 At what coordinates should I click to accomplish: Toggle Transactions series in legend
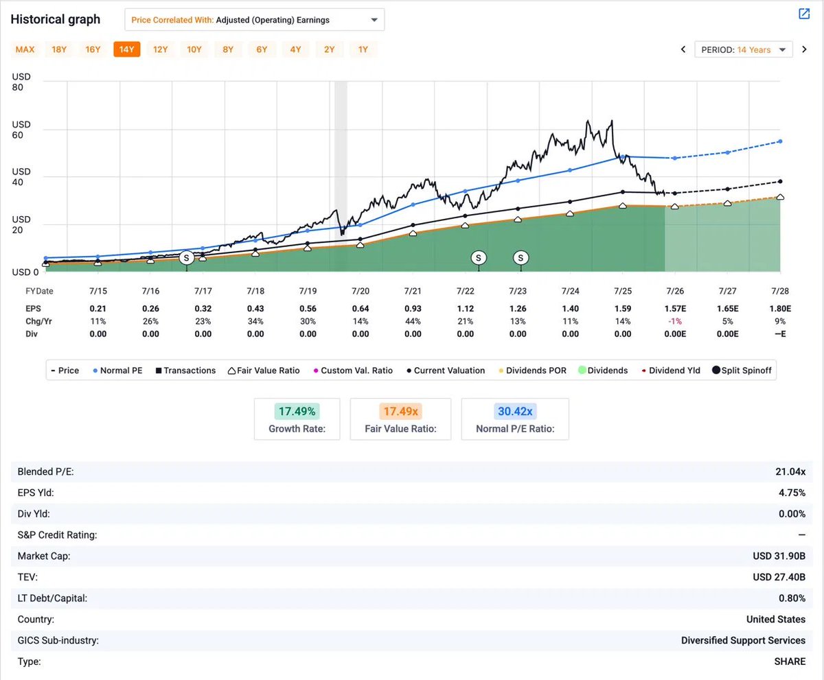pyautogui.click(x=185, y=371)
